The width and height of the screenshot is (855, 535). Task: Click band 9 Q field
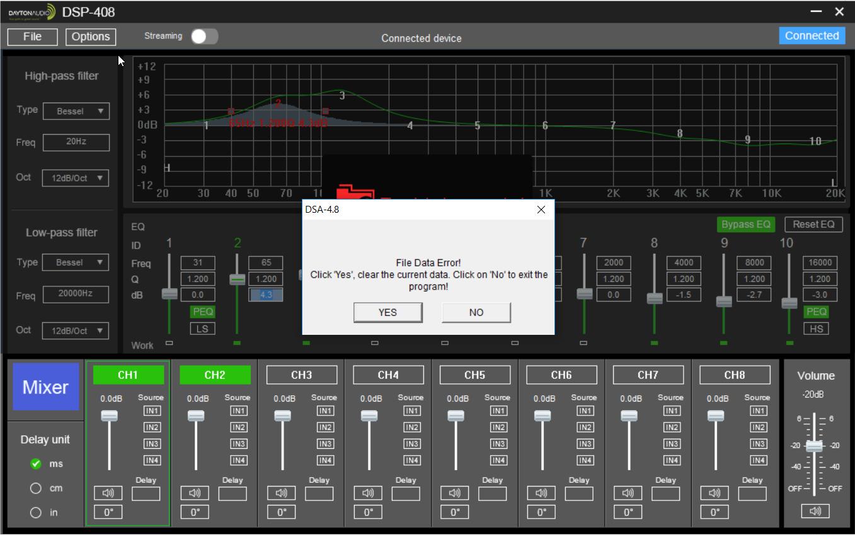(x=754, y=279)
